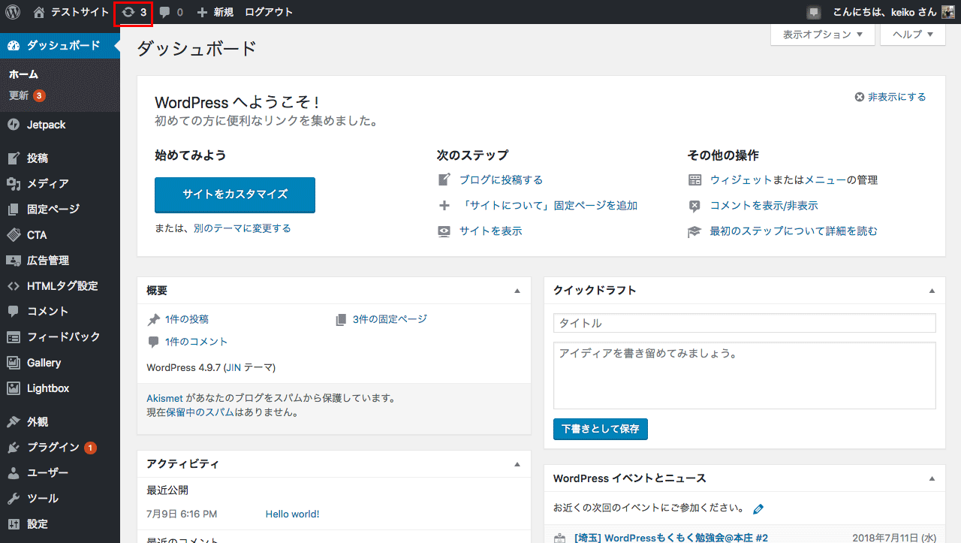The height and width of the screenshot is (543, 961).
Task: Click 1件の投稿 link
Action: [187, 319]
